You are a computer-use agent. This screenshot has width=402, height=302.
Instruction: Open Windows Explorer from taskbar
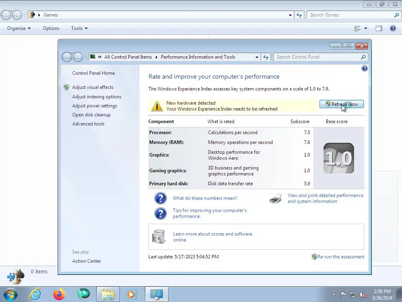click(x=108, y=294)
